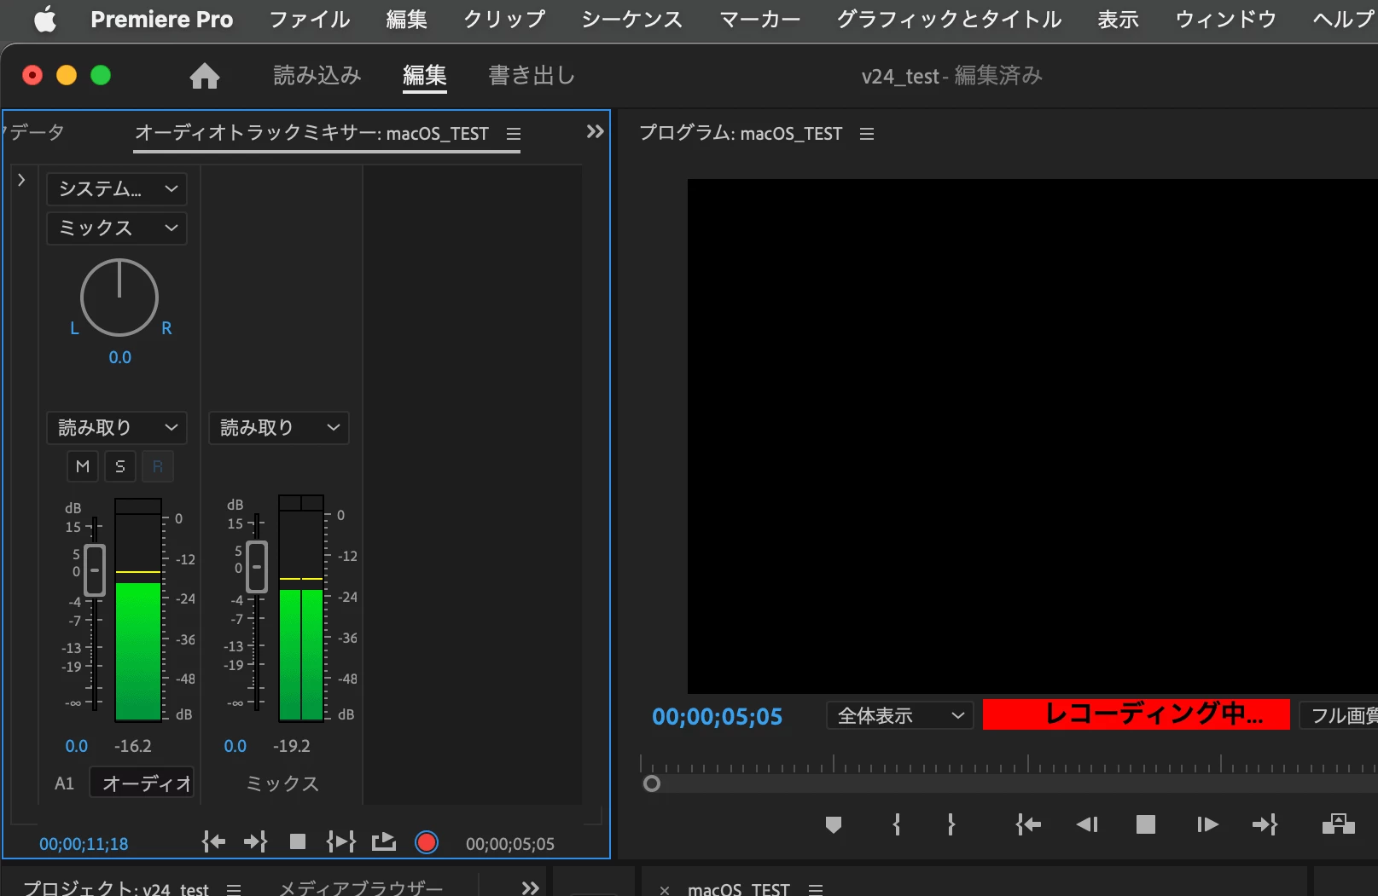Viewport: 1378px width, 896px height.
Task: Click the program monitor playhead marker
Action: 652,783
